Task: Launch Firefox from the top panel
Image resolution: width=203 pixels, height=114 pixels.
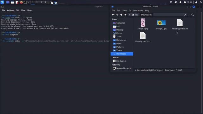Action: tap(21, 2)
